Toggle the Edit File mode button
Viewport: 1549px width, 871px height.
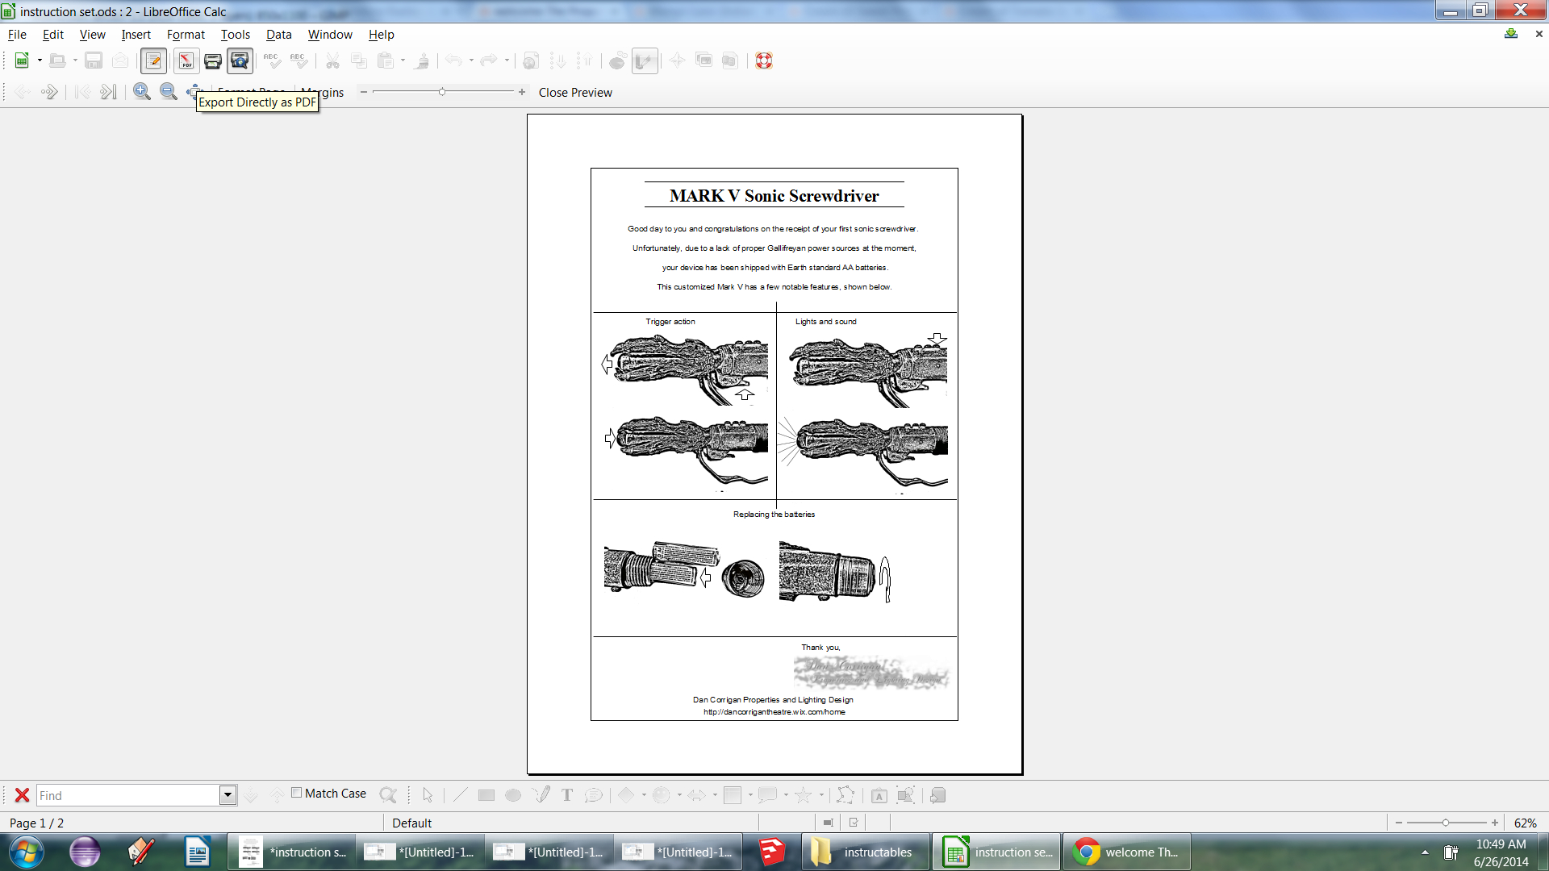pos(153,60)
